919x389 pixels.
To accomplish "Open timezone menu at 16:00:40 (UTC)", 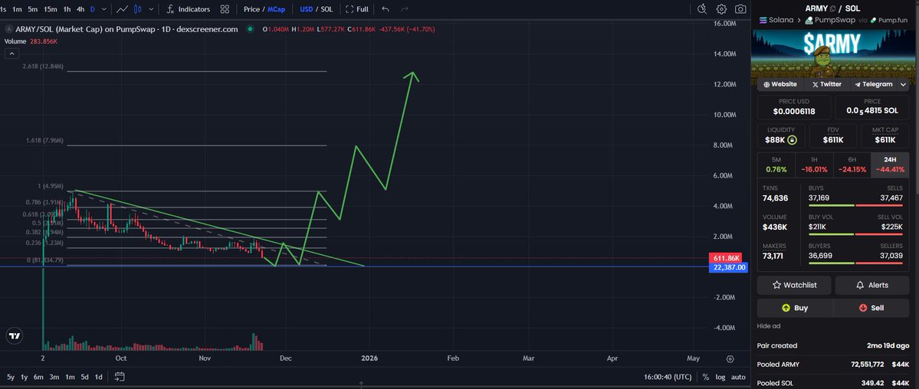I will click(668, 377).
